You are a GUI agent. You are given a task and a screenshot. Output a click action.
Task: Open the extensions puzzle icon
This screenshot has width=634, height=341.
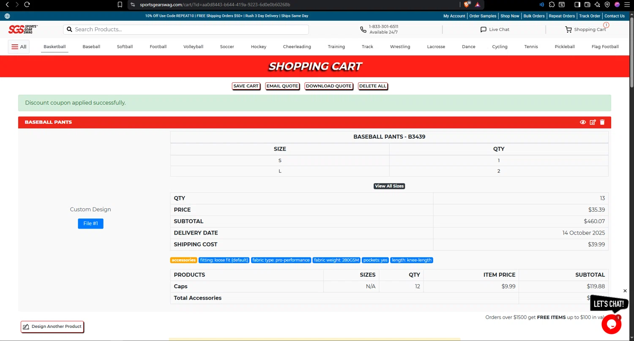552,5
